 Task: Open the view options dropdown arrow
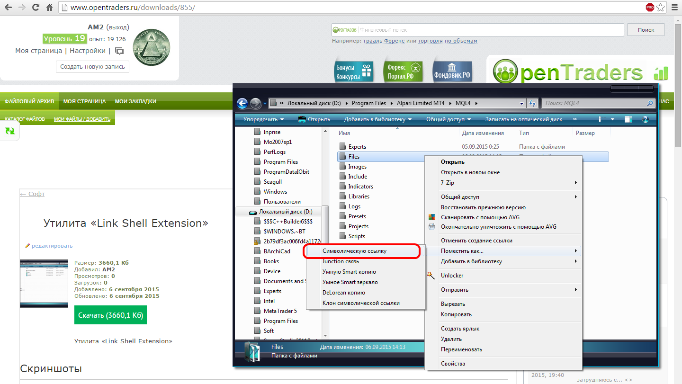click(x=612, y=119)
